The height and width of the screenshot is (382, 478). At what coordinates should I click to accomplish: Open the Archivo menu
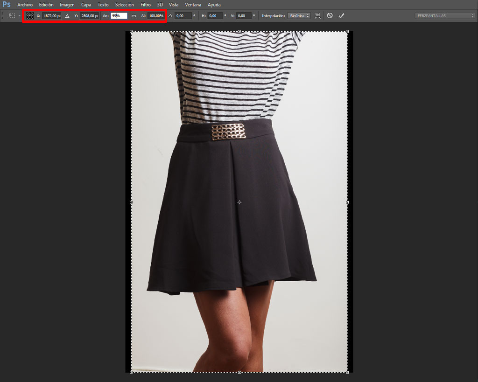[25, 5]
